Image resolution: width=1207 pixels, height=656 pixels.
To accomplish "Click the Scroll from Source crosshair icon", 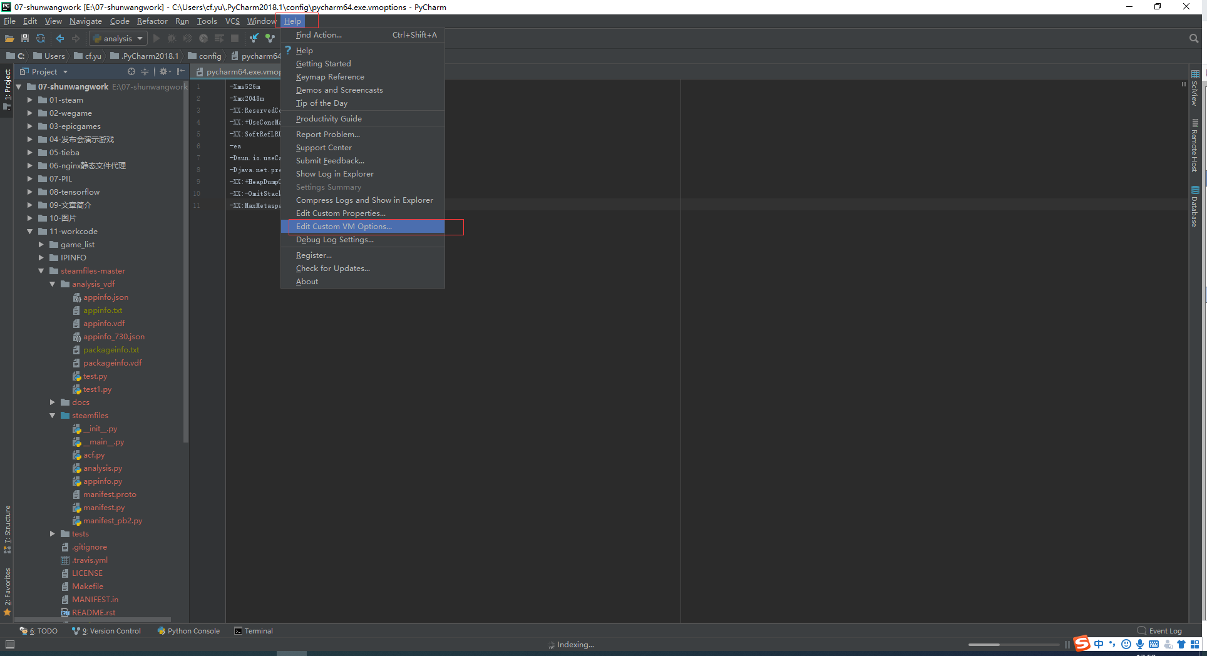I will (131, 72).
